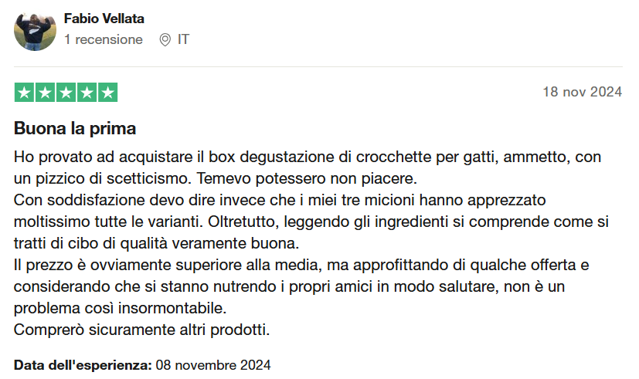Screen dimensions: 639x379
Task: View the reviewer's '1 recensione' count
Action: tap(104, 39)
